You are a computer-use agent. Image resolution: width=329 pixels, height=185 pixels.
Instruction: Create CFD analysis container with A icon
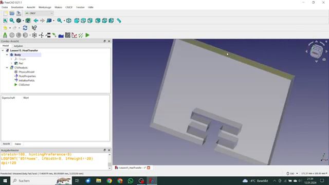5,35
